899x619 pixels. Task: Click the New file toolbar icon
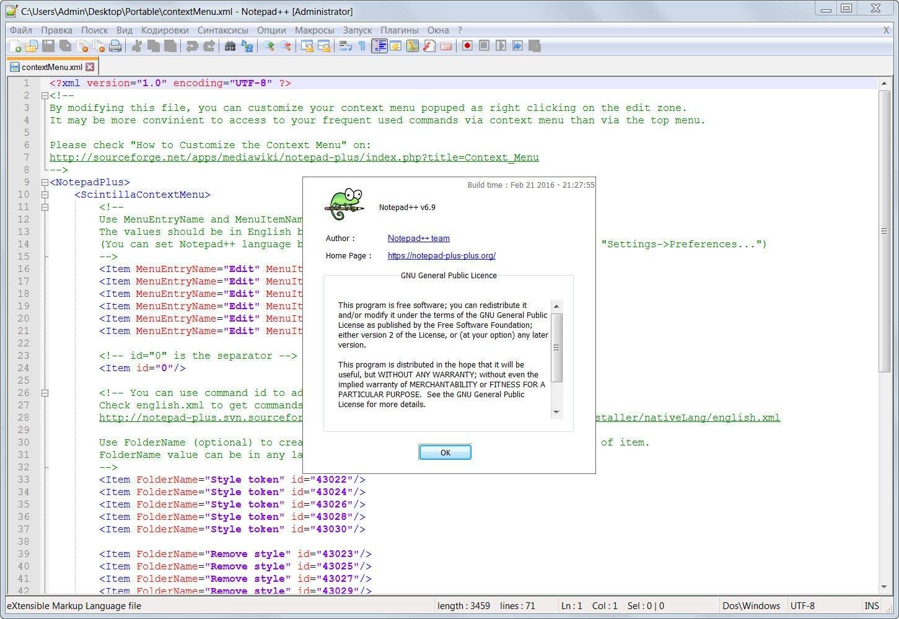tap(15, 46)
